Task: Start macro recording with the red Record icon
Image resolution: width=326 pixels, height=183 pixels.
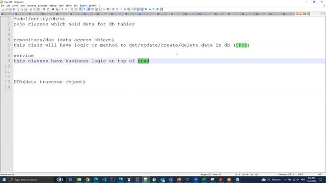Action: 113,9
